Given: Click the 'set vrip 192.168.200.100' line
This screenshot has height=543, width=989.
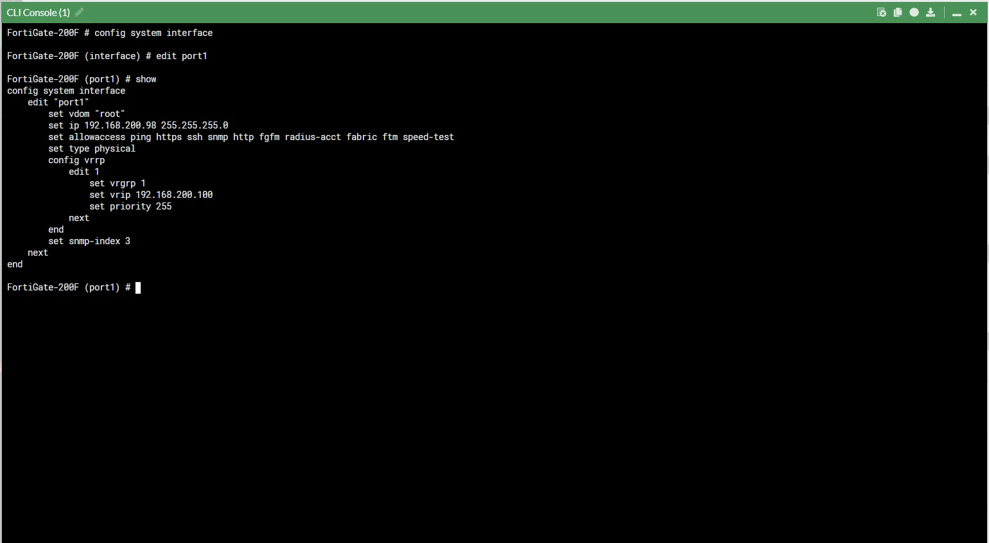Looking at the screenshot, I should [x=151, y=195].
